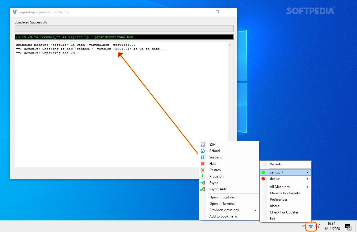
Task: Expand the debian machine submenu
Action: point(285,179)
